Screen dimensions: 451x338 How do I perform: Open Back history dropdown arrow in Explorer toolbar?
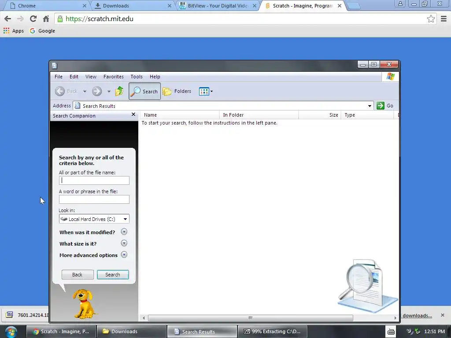pyautogui.click(x=85, y=92)
